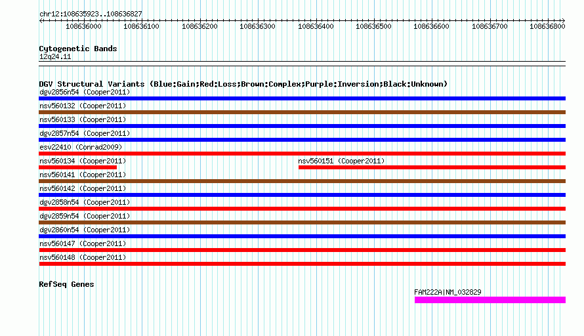584x336 pixels.
Task: Select the nsv560148 red loss bar
Action: click(302, 264)
